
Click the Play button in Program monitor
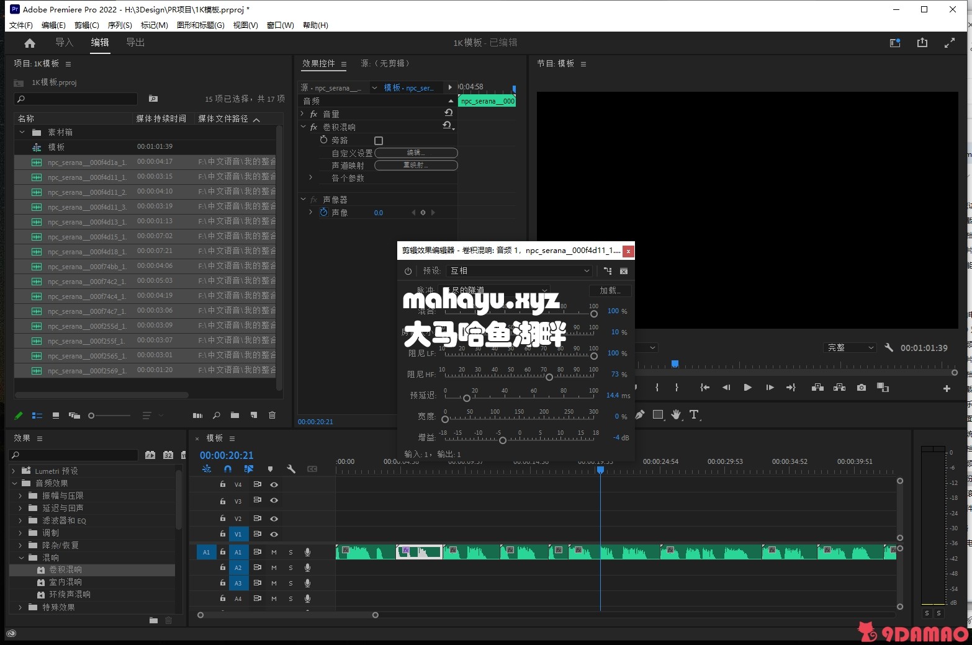tap(747, 388)
